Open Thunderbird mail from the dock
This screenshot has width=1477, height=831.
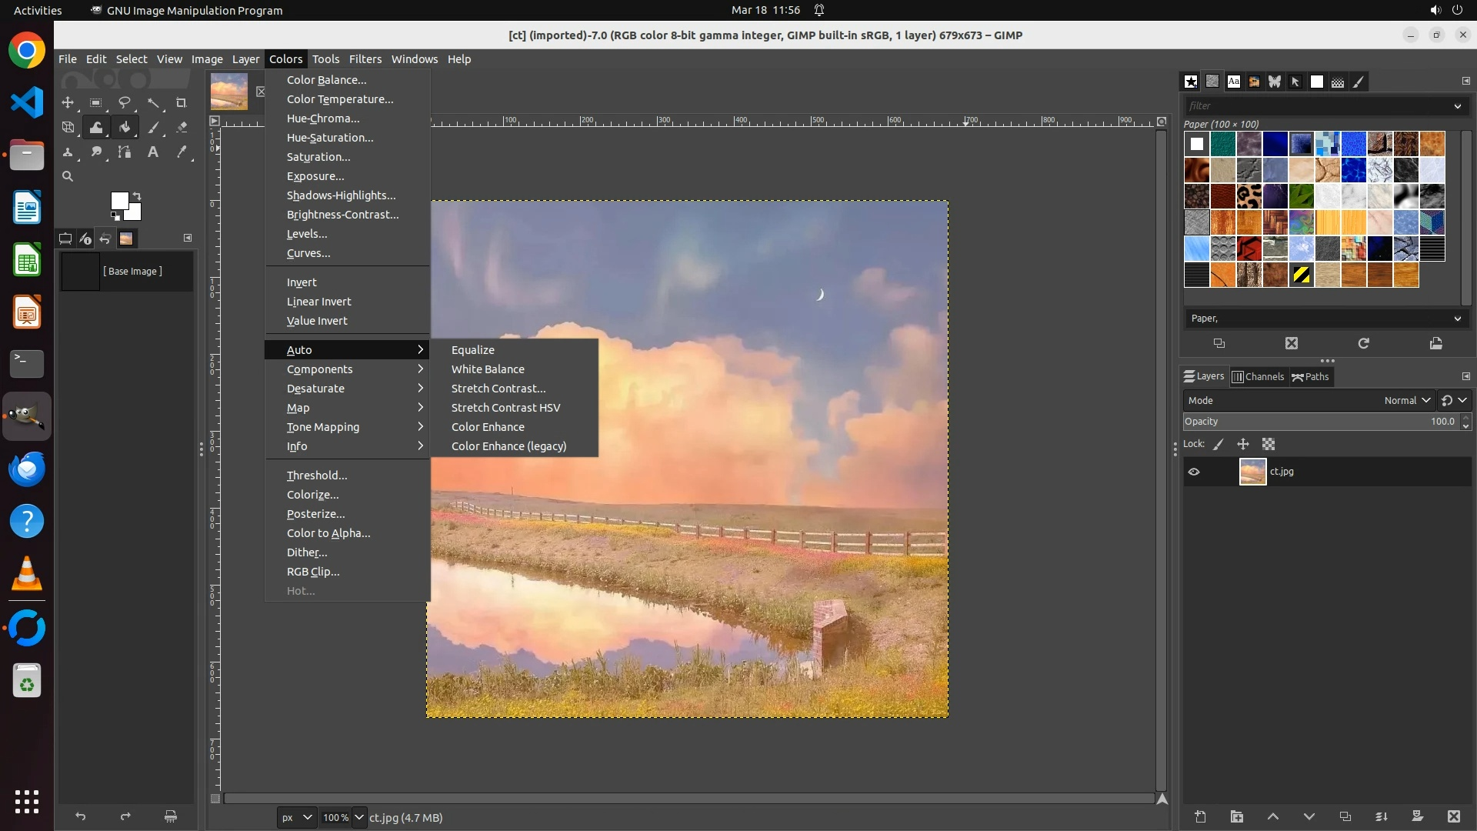(27, 469)
